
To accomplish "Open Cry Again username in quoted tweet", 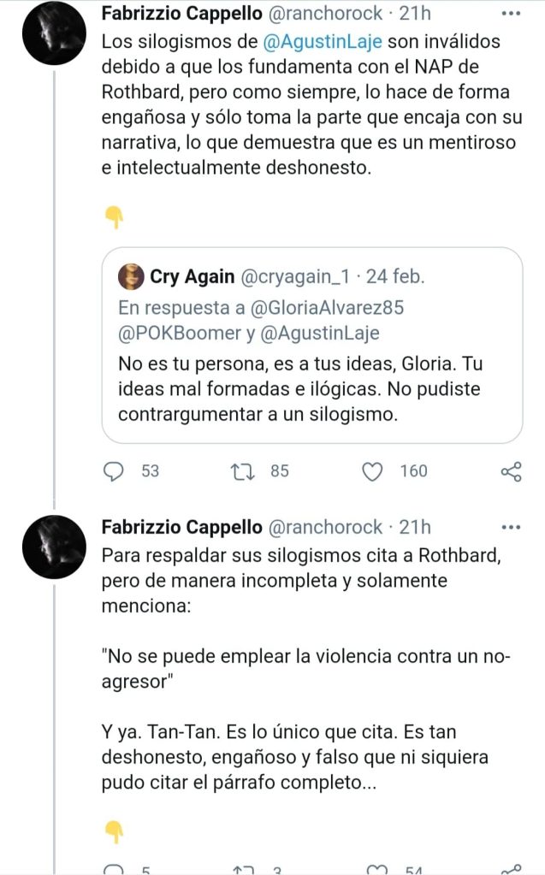I will coord(295,277).
